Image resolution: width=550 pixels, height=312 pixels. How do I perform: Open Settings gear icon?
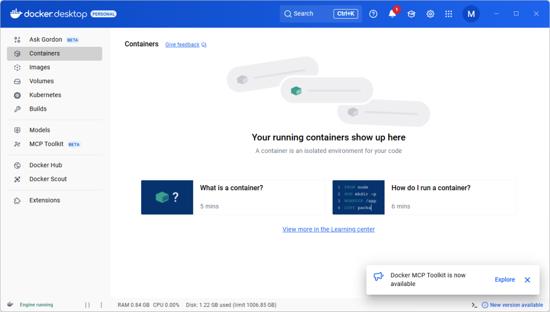(430, 14)
